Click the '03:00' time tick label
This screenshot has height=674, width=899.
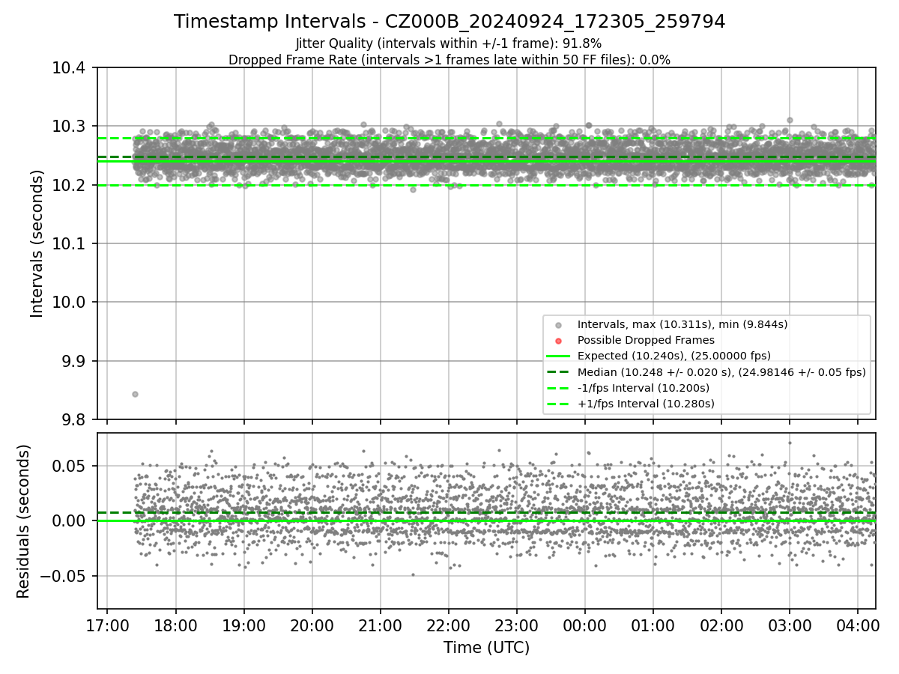click(789, 625)
